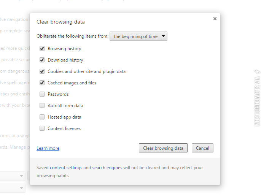
Task: Open the Learn more link
Action: 48,148
